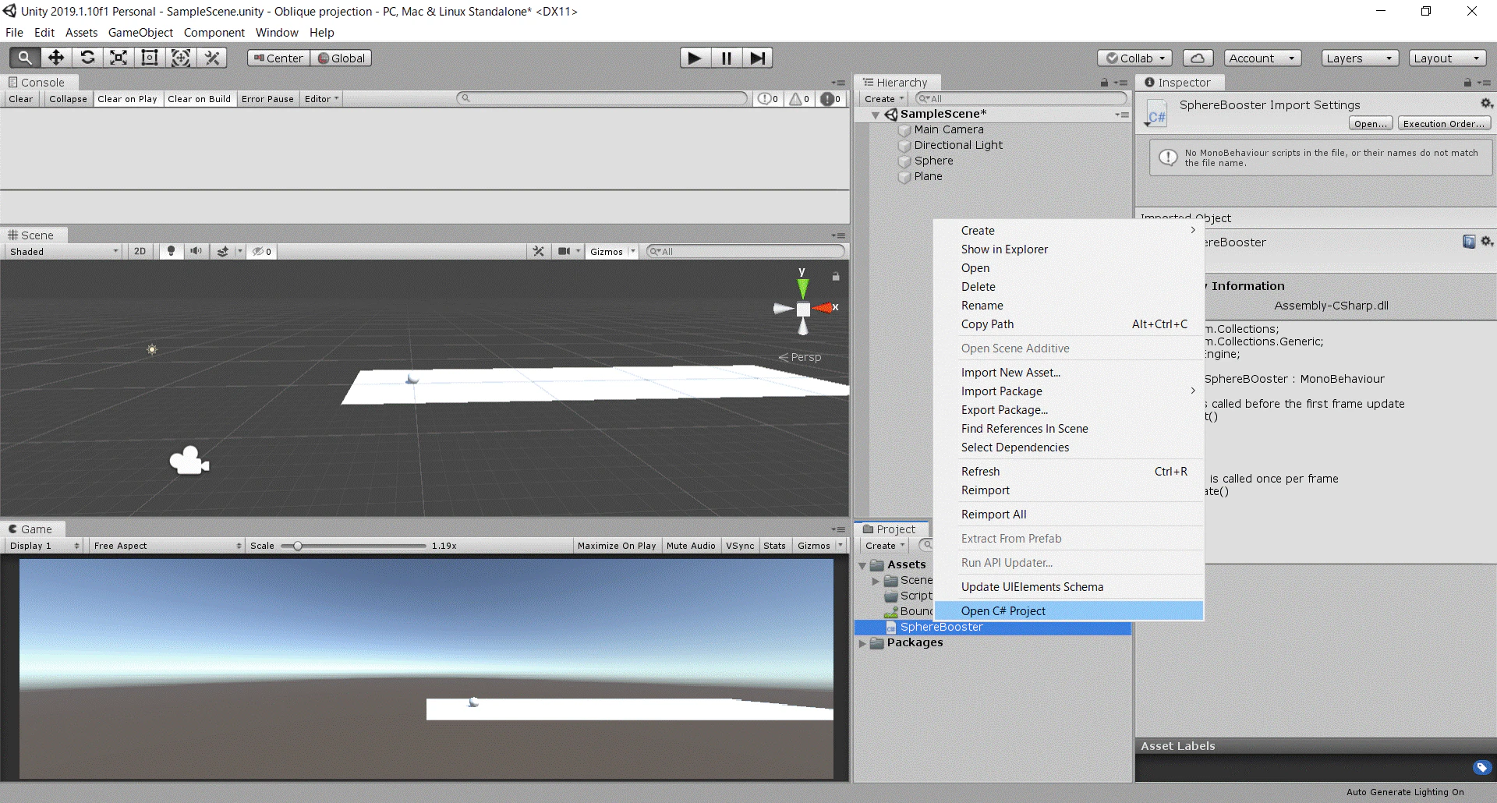1497x803 pixels.
Task: Select the Scale tool
Action: (x=119, y=58)
